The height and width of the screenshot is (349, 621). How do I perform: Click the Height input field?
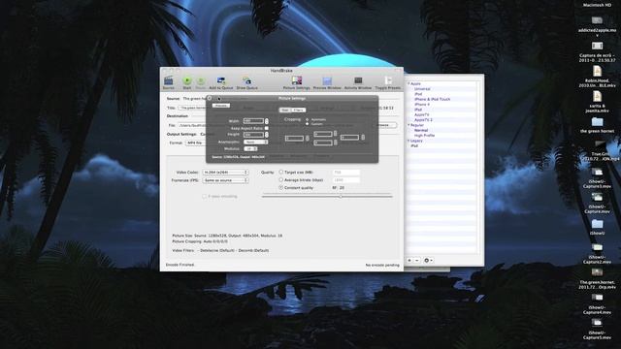[253, 135]
